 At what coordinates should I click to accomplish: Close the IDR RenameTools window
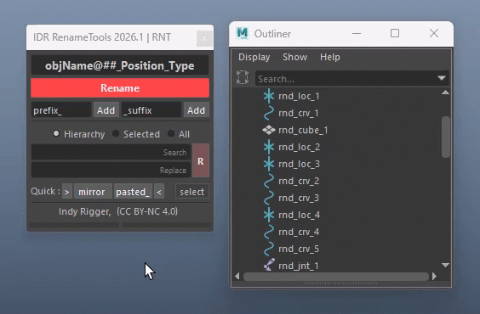click(204, 38)
